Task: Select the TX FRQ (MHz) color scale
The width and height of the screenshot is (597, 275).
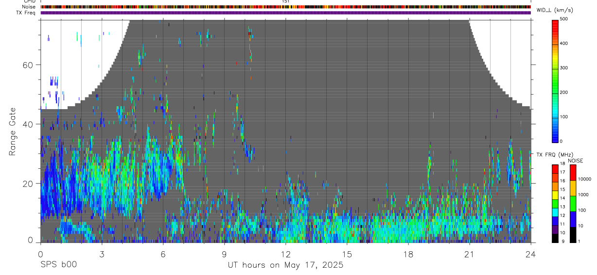Action: click(555, 203)
